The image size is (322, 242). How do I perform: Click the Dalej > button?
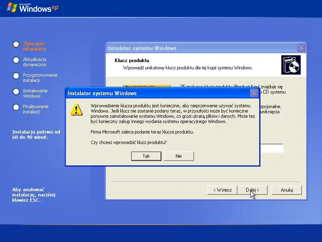point(252,190)
